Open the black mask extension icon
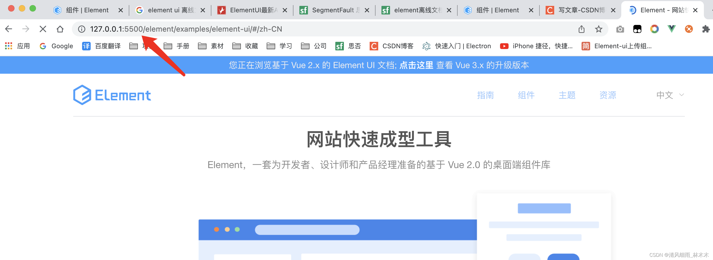Screen dimensions: 713x260 coord(637,29)
